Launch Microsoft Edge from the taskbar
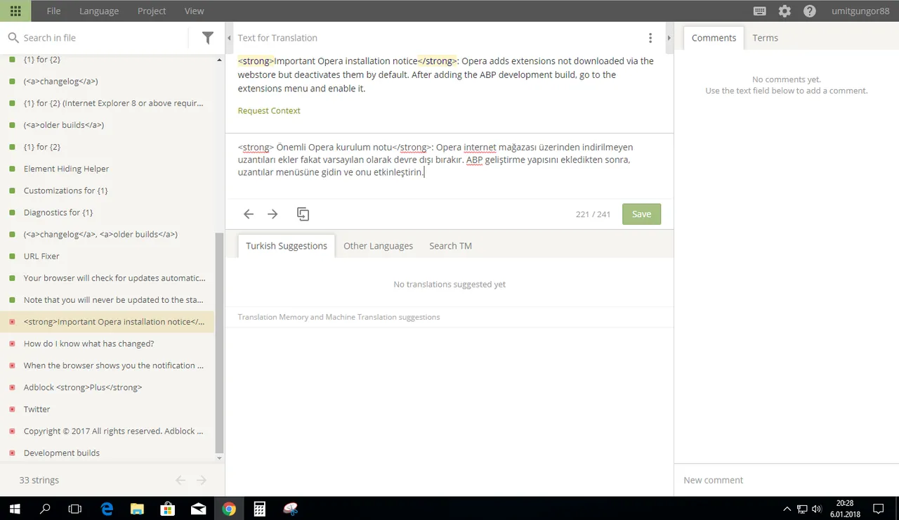Viewport: 899px width, 520px height. [x=107, y=509]
